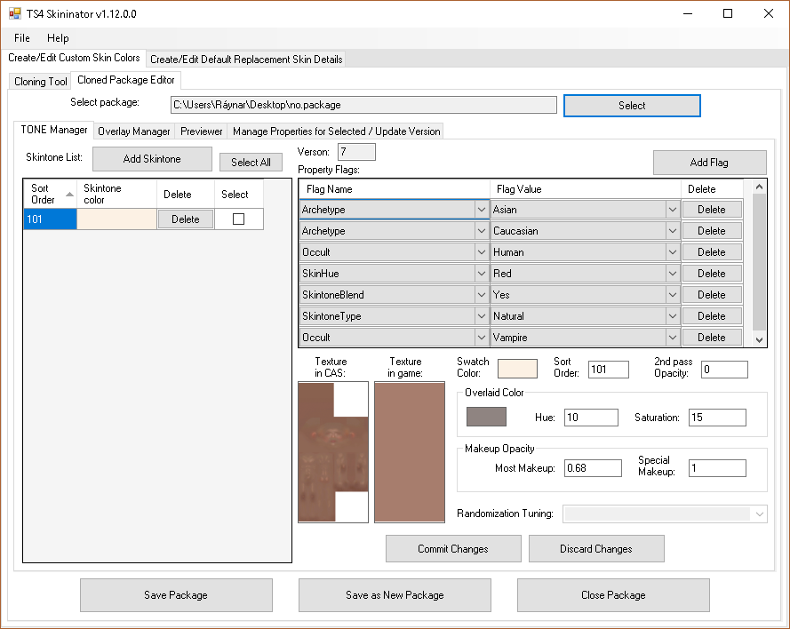This screenshot has height=629, width=790.
Task: Select the TONE Manager tab
Action: (x=54, y=130)
